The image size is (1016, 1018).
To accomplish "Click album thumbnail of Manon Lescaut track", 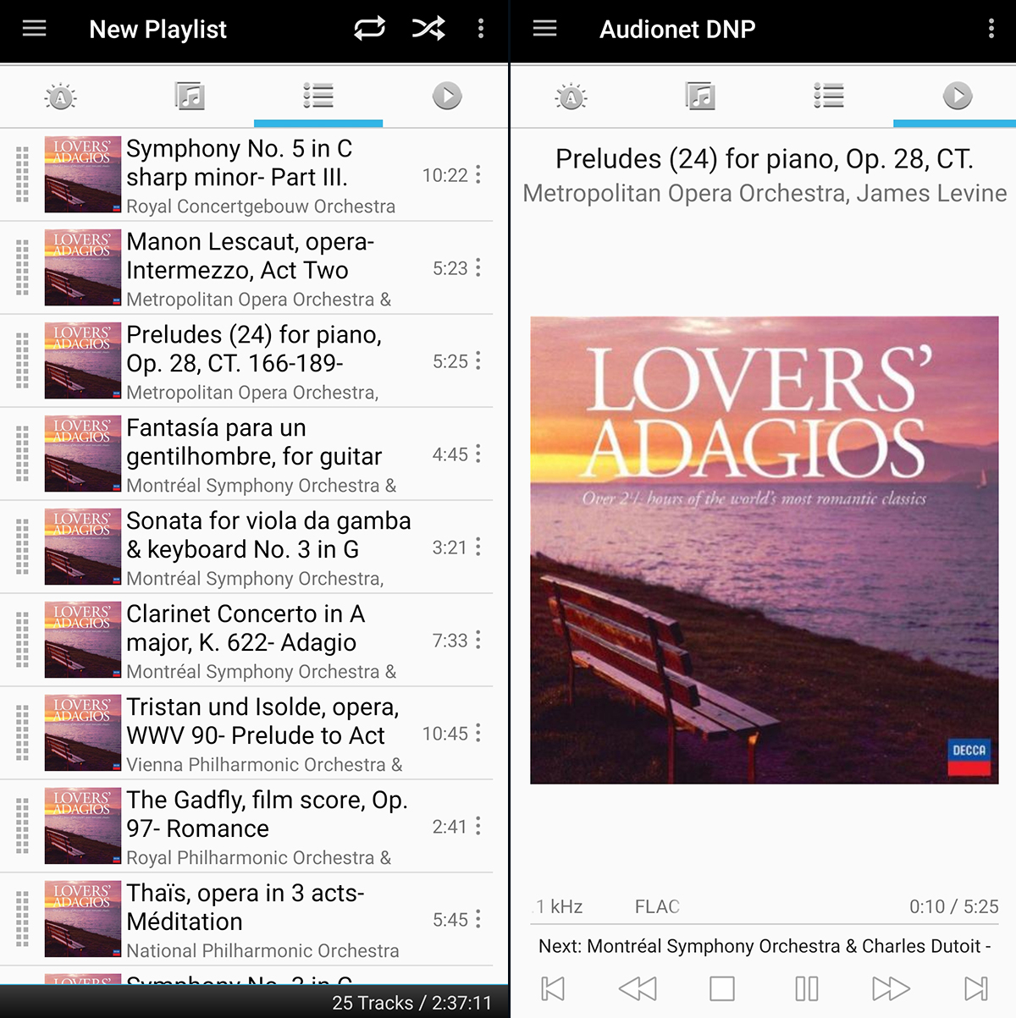I will [83, 267].
